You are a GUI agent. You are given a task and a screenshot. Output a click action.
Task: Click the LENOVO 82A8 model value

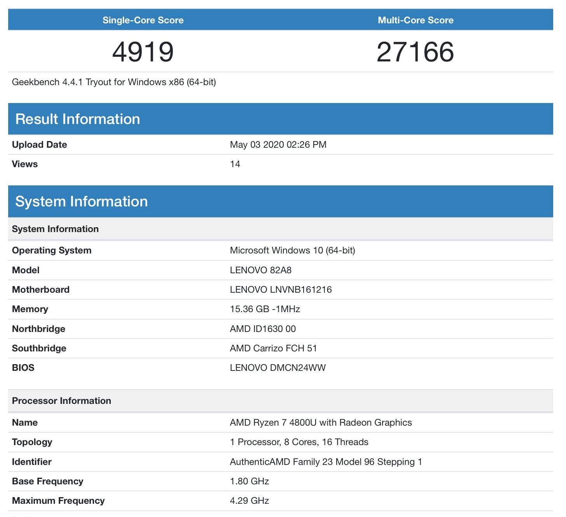coord(260,270)
